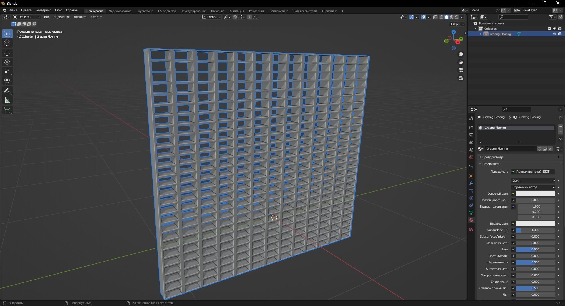Select the Measure tool

pyautogui.click(x=7, y=100)
